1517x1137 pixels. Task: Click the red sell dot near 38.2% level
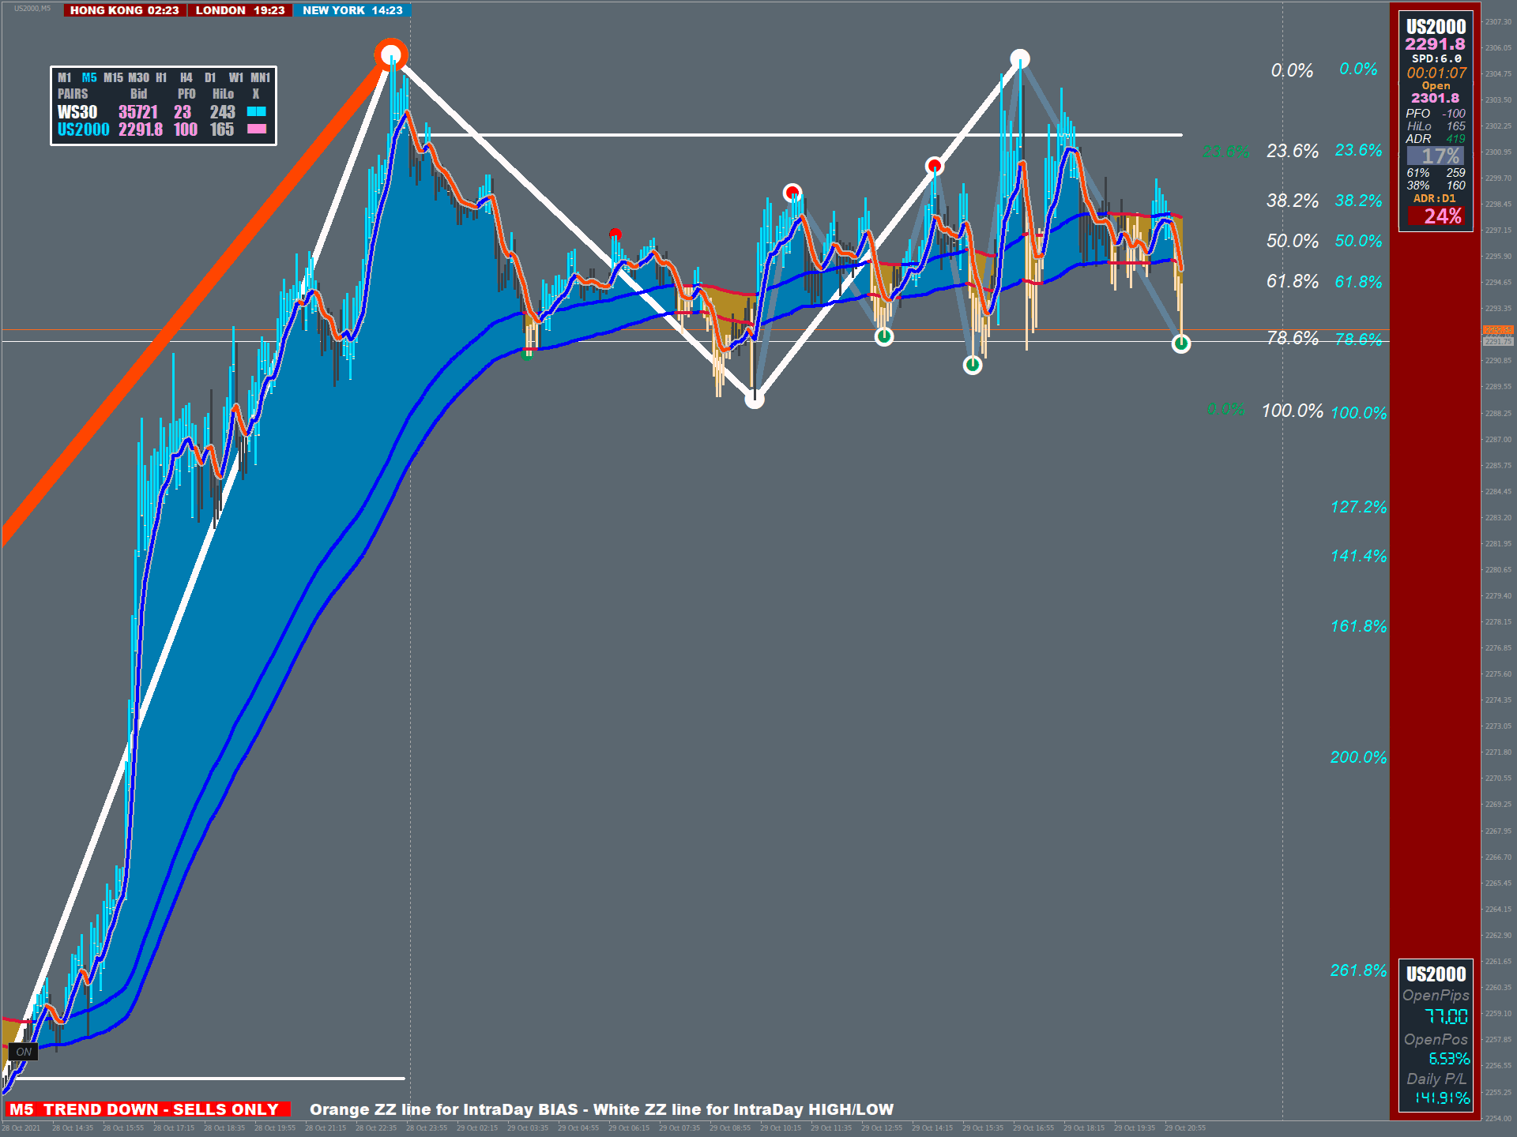(x=792, y=193)
